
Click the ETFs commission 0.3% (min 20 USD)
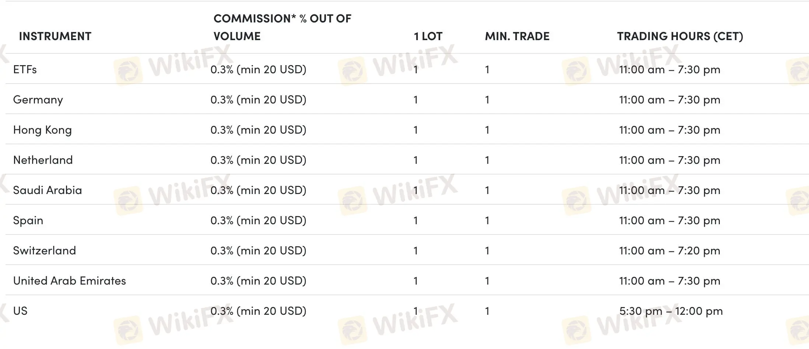tap(258, 70)
